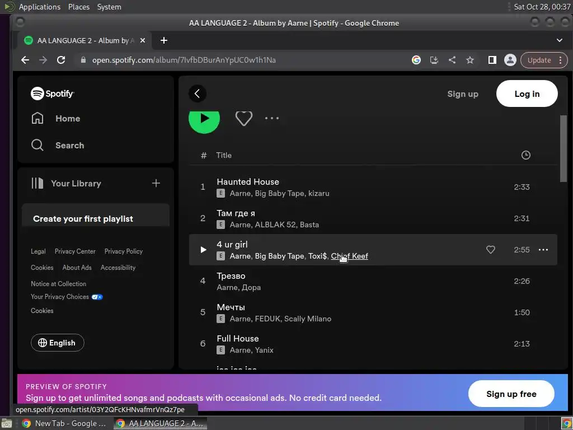Click artist Scally Milano link

pos(308,319)
